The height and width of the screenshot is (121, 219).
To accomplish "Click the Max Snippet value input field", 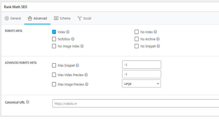I will pos(141,65).
